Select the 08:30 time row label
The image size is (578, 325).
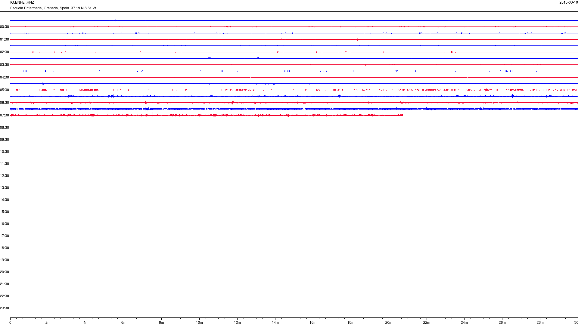click(5, 128)
